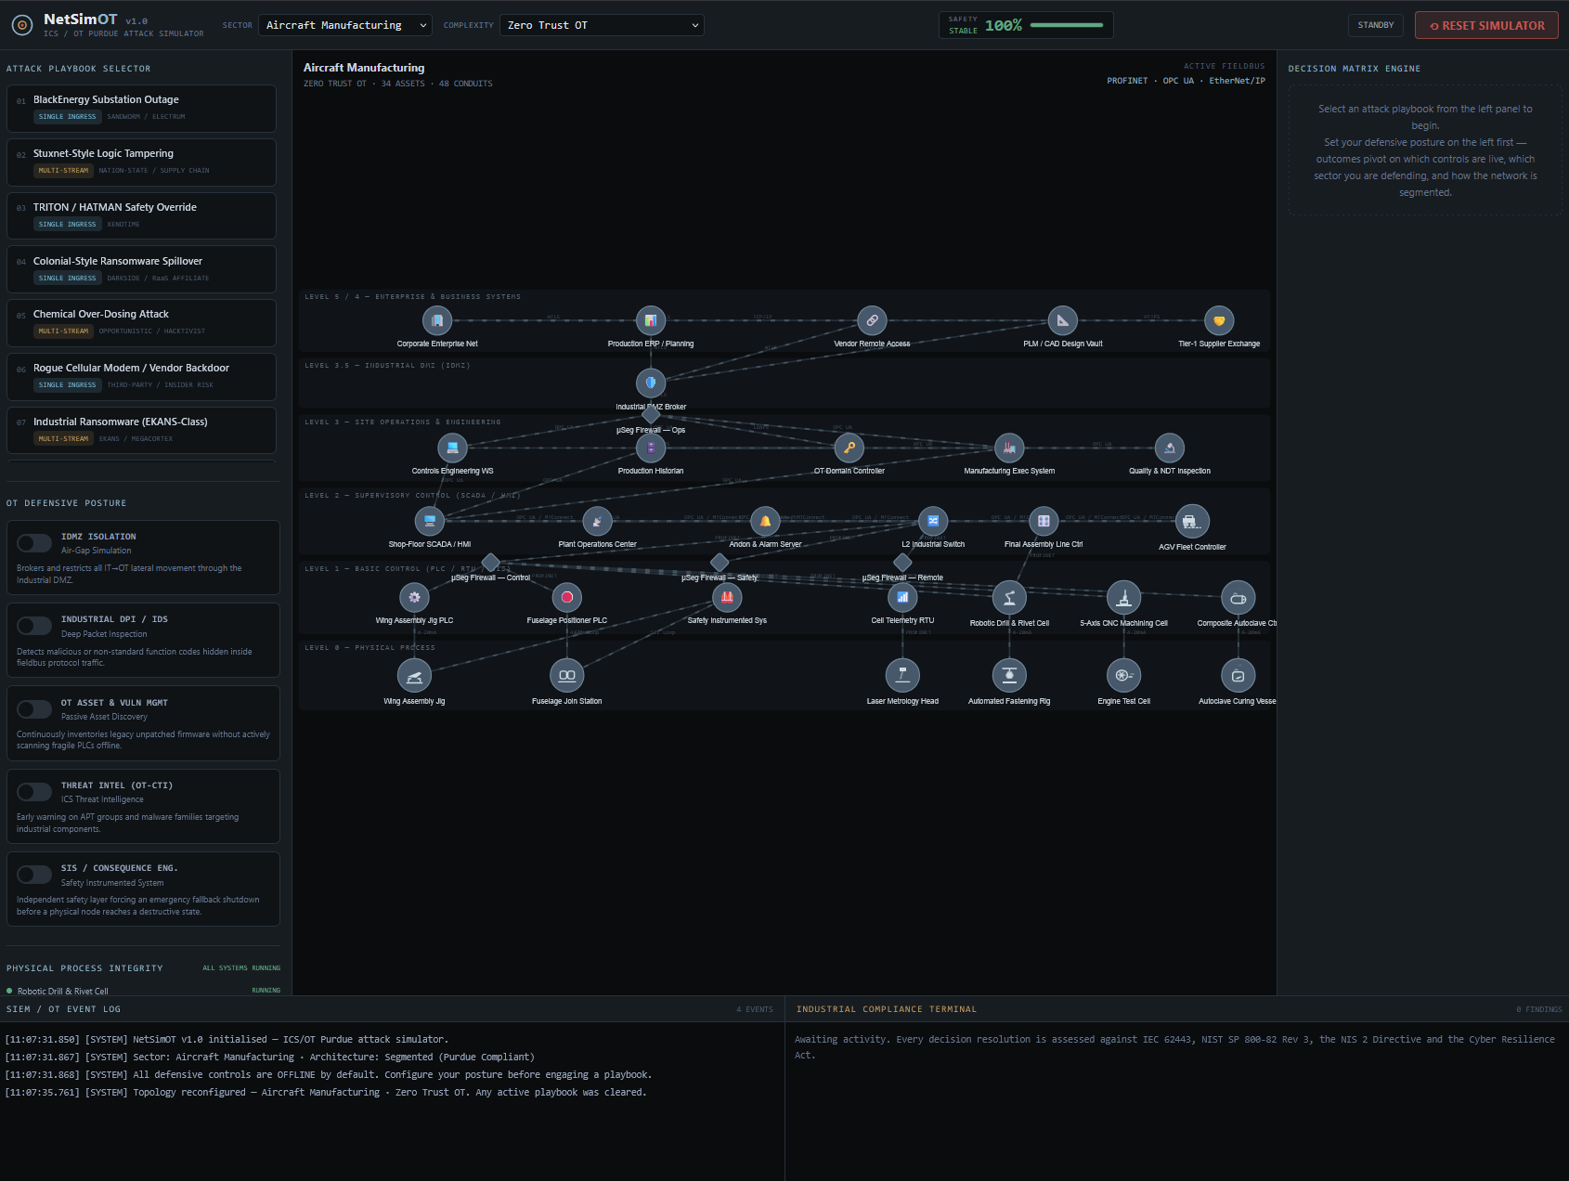Viewport: 1569px width, 1181px height.
Task: Click the NetSimOT logo icon
Action: pos(21,26)
